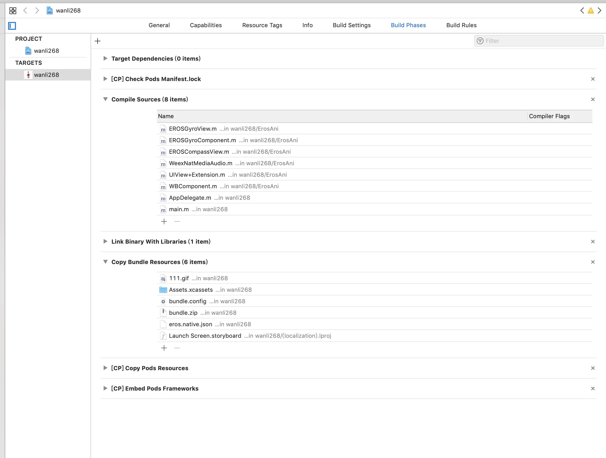Add a resource to Copy Bundle Resources
This screenshot has width=606, height=458.
click(164, 348)
